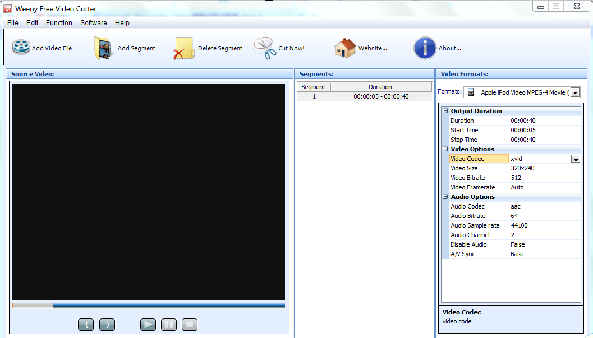Screen dimensions: 593x338
Task: Click the Stop playback button
Action: point(189,324)
